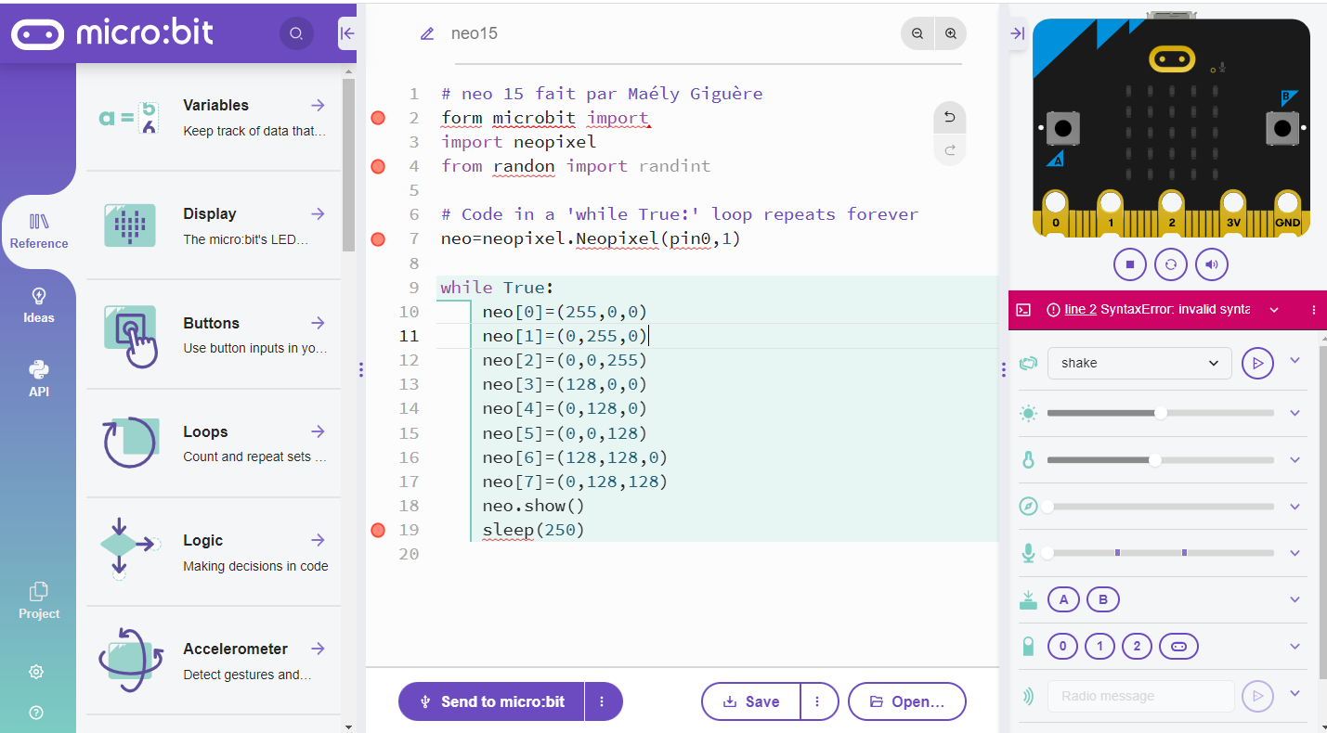Click the micro:bit logo touch sensor
Screen dimensions: 1327x733
click(1171, 59)
